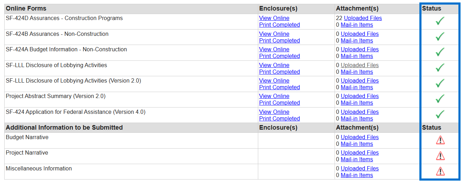Open Uploaded Files for Miscellaneous Information

[x=360, y=169]
